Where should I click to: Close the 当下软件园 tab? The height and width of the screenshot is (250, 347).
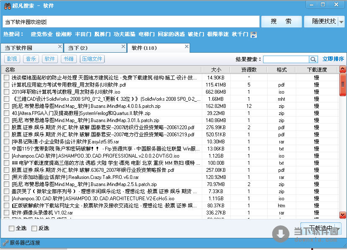(60, 46)
